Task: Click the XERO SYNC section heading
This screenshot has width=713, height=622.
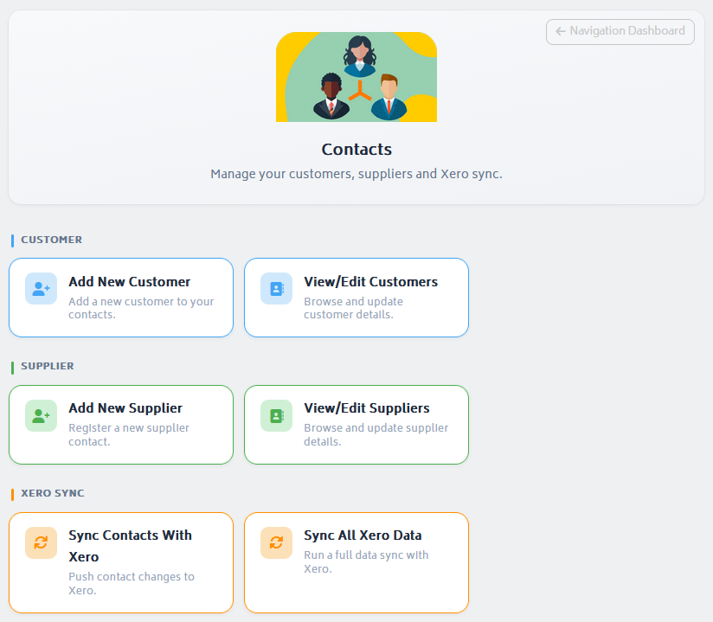Action: click(x=52, y=493)
